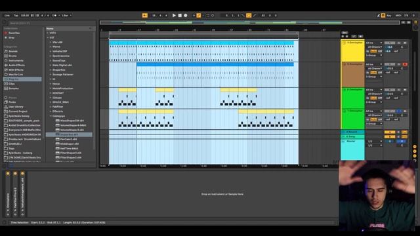
Task: Select PanCake2 plugin in browser list
Action: (x=69, y=139)
